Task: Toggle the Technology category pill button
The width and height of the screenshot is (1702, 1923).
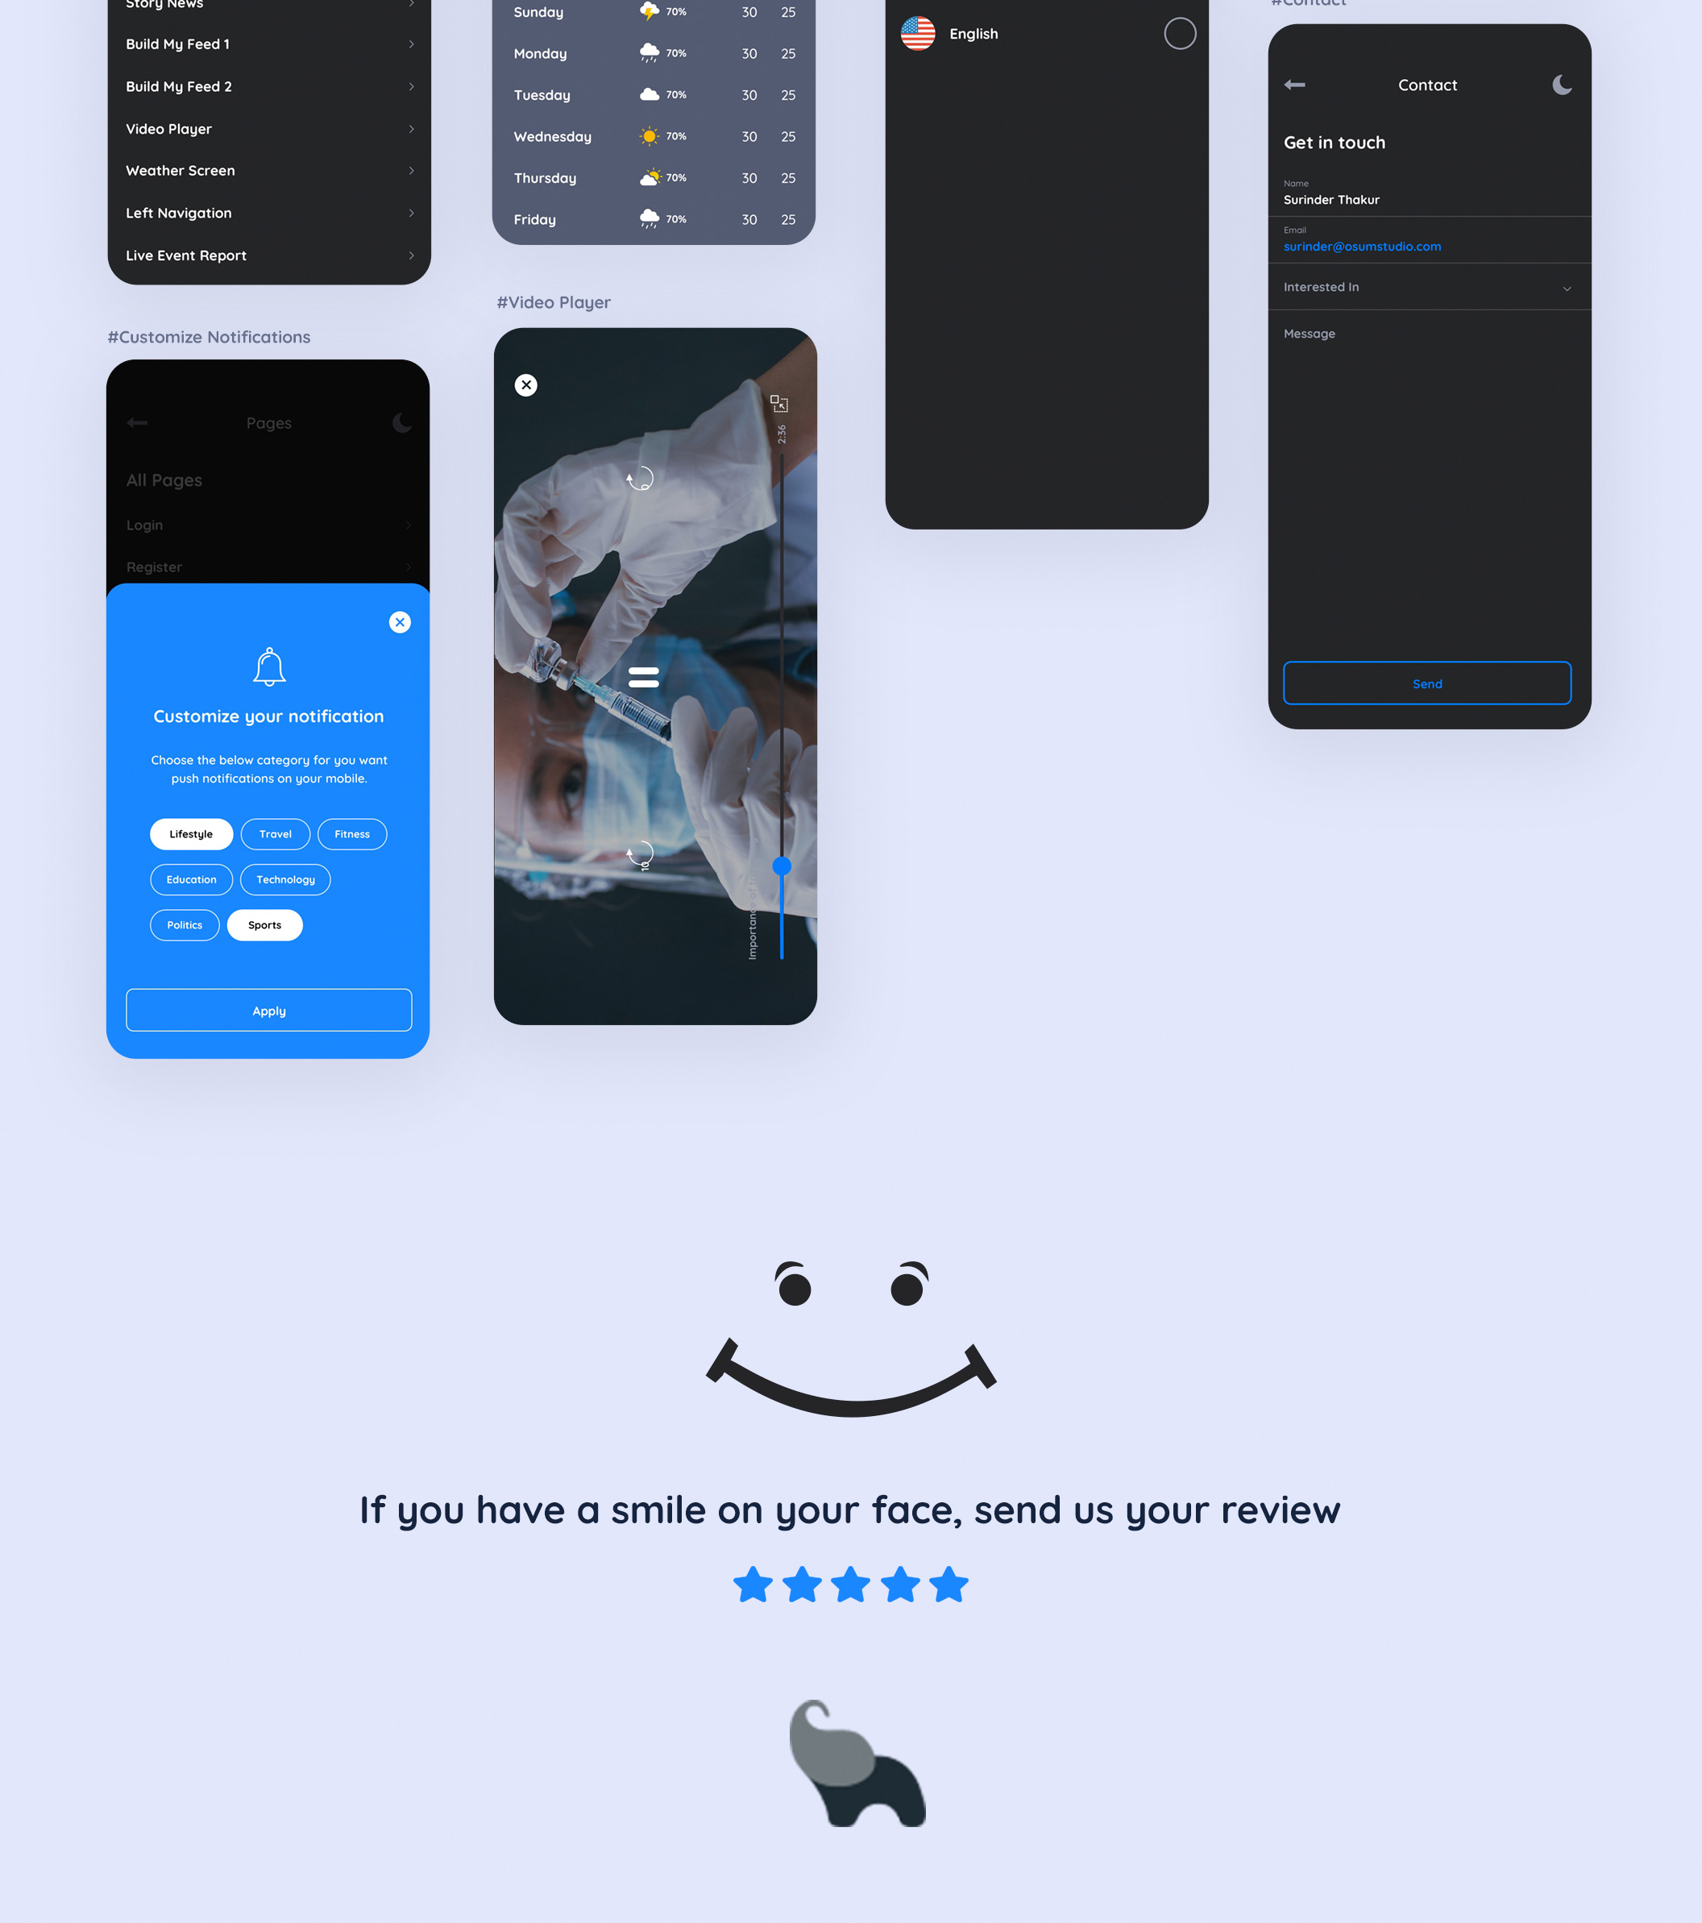Action: (286, 879)
